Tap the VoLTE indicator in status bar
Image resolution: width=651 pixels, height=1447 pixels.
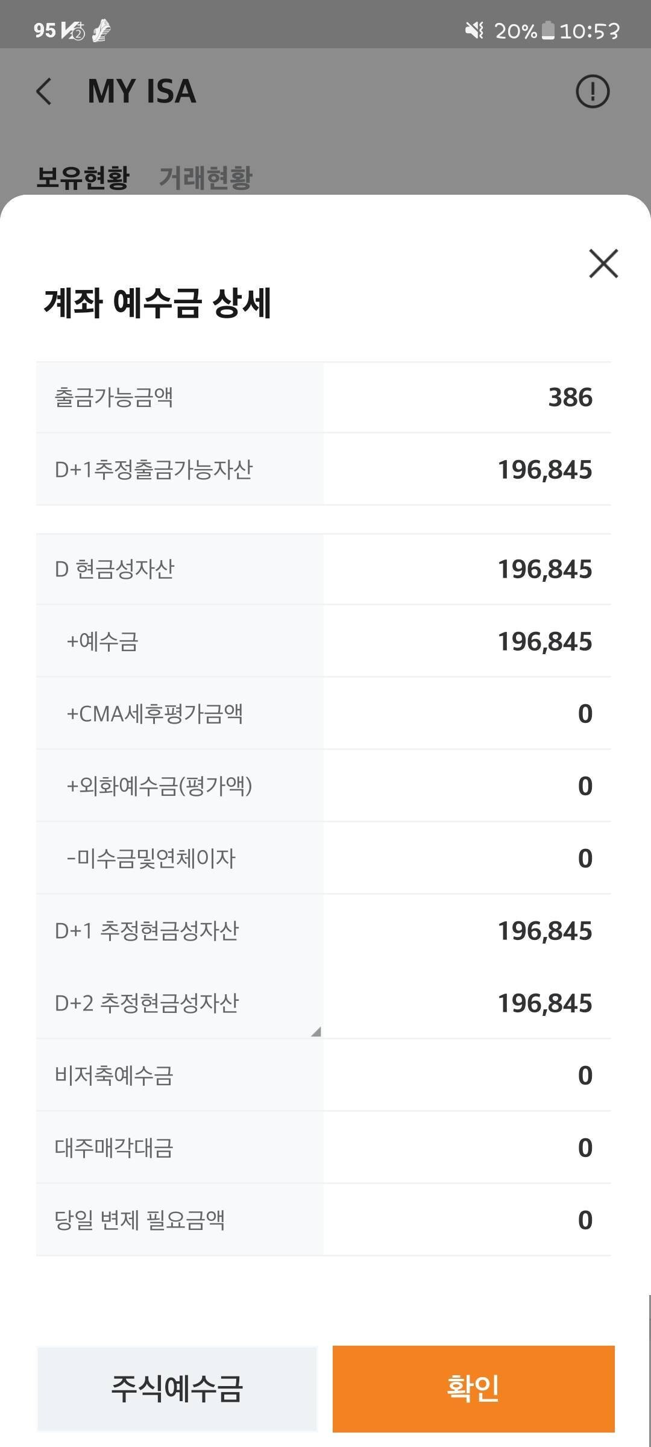click(x=72, y=28)
